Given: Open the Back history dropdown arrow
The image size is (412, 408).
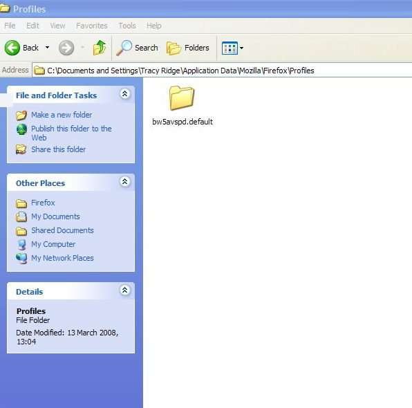Looking at the screenshot, I should tap(47, 48).
